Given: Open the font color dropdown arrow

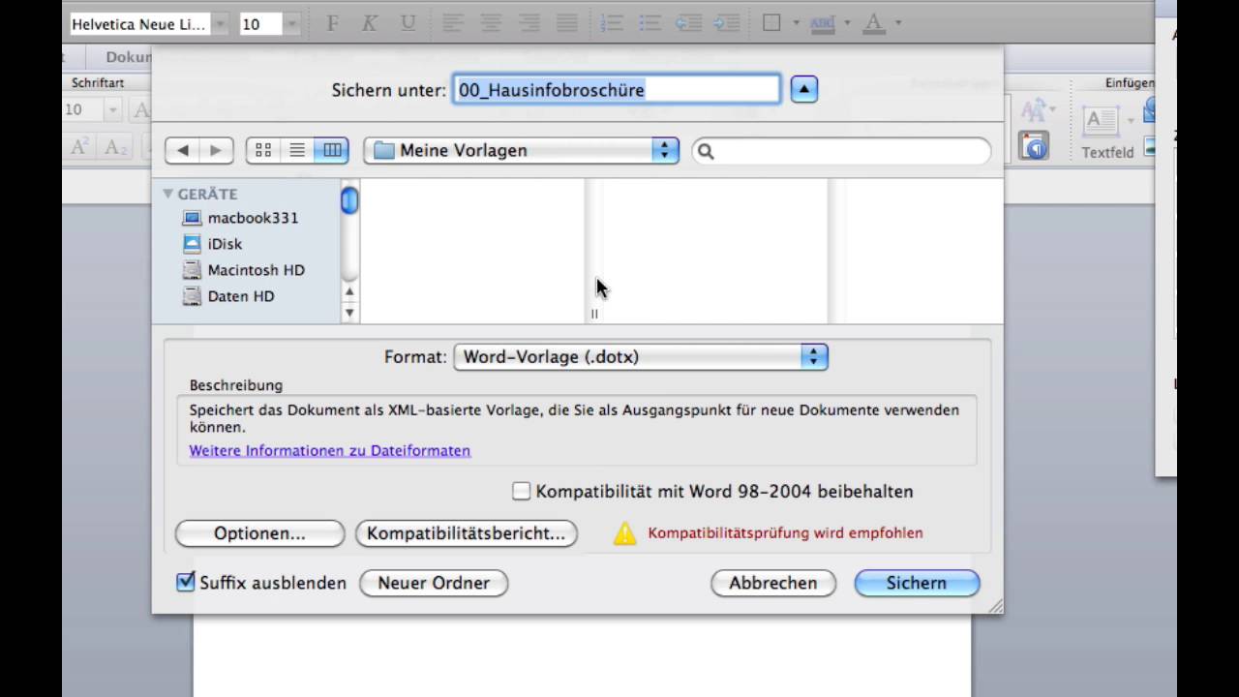Looking at the screenshot, I should click(x=898, y=23).
